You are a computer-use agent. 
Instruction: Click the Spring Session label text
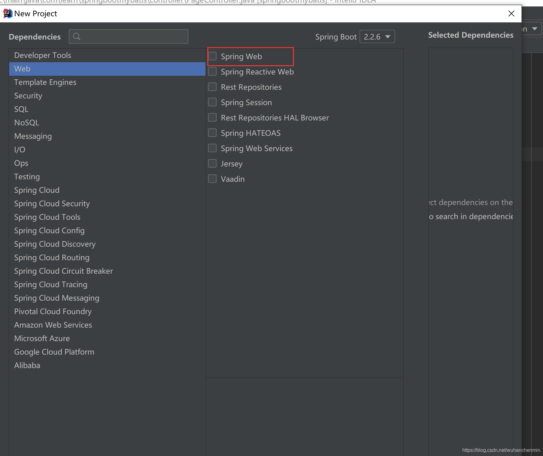(x=246, y=103)
